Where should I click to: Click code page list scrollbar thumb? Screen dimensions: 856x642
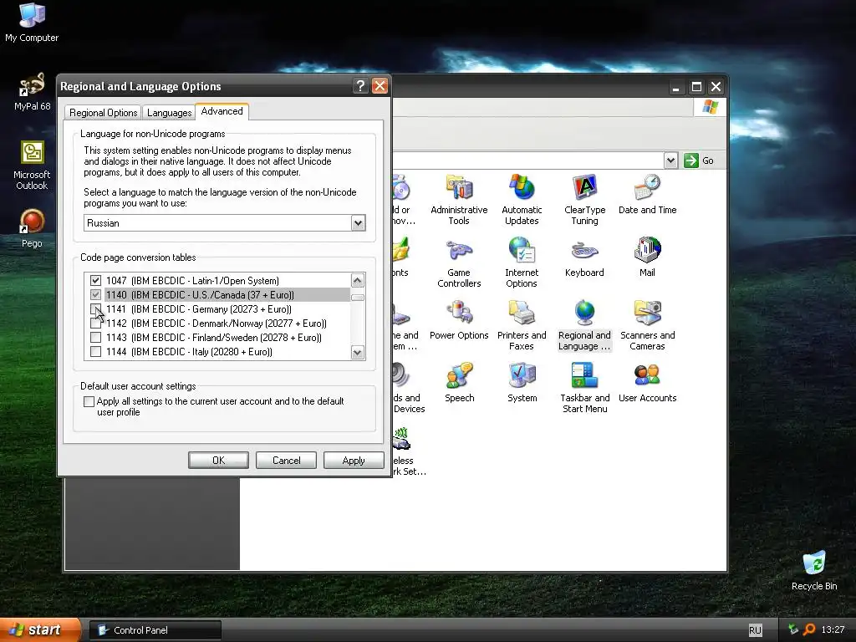click(358, 298)
